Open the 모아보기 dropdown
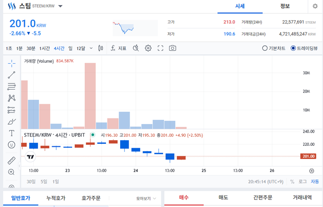 coord(146,198)
